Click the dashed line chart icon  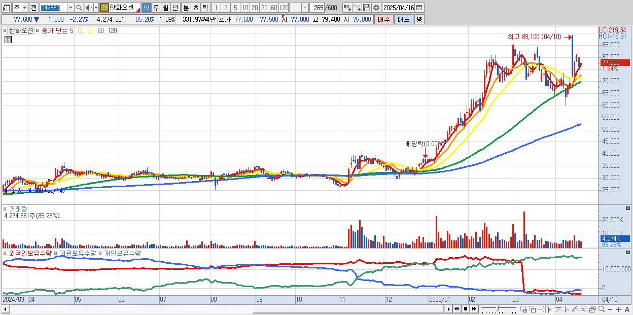[x=541, y=309]
